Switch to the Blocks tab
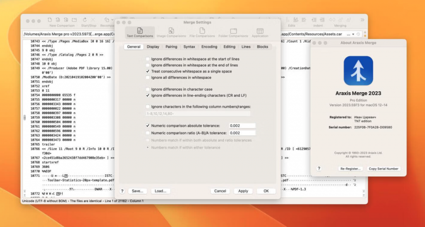This screenshot has width=425, height=227. (x=262, y=46)
